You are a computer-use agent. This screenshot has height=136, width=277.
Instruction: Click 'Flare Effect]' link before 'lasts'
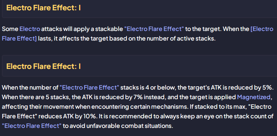[19, 38]
